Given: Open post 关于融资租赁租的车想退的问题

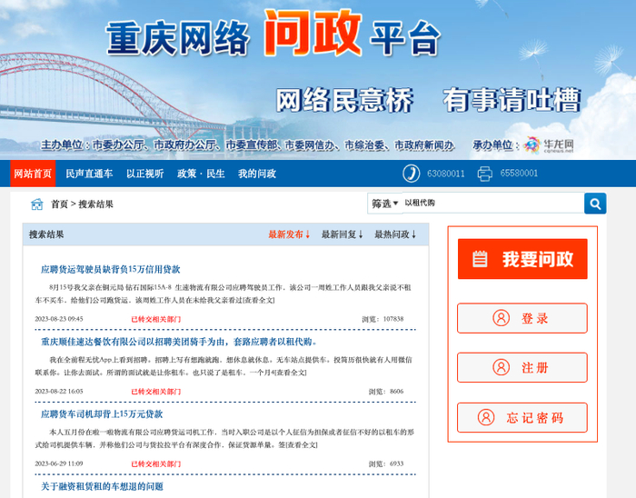Looking at the screenshot, I should coord(102,486).
